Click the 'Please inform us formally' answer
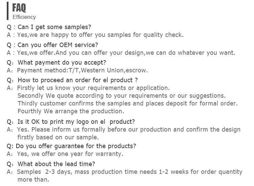Viewport: 254px width, 186px height. 124,130
